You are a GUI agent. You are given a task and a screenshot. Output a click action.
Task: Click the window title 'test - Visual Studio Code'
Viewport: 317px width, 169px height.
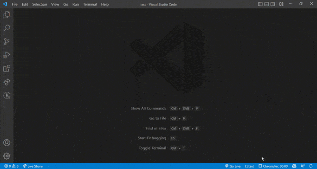pos(159,5)
